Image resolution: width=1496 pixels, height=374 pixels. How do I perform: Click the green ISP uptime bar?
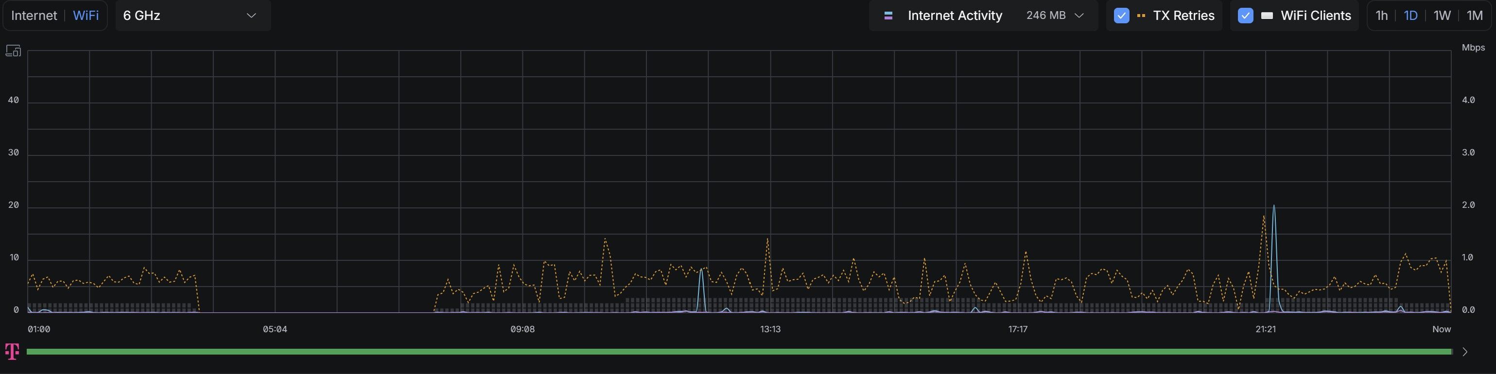click(x=739, y=352)
